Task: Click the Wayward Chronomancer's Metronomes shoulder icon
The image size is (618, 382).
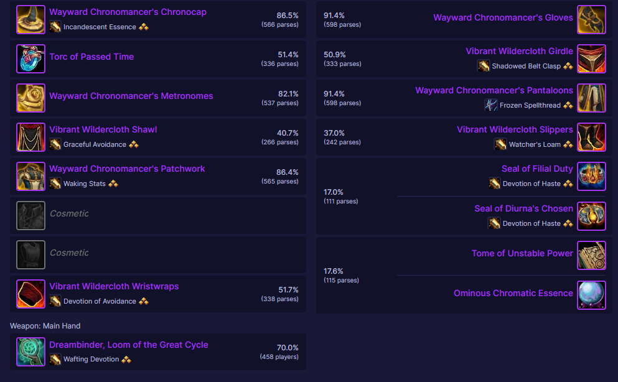Action: click(30, 98)
